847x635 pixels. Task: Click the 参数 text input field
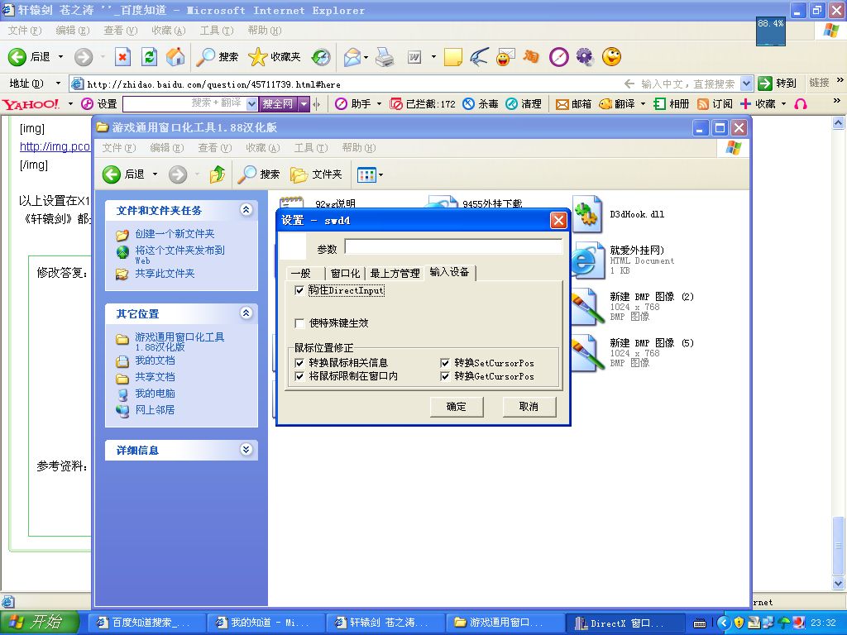pyautogui.click(x=453, y=247)
